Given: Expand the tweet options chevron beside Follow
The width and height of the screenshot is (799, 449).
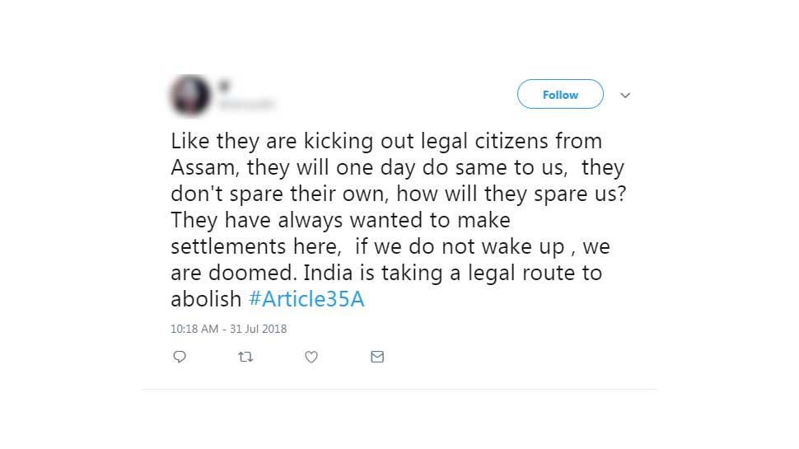Looking at the screenshot, I should [x=625, y=96].
